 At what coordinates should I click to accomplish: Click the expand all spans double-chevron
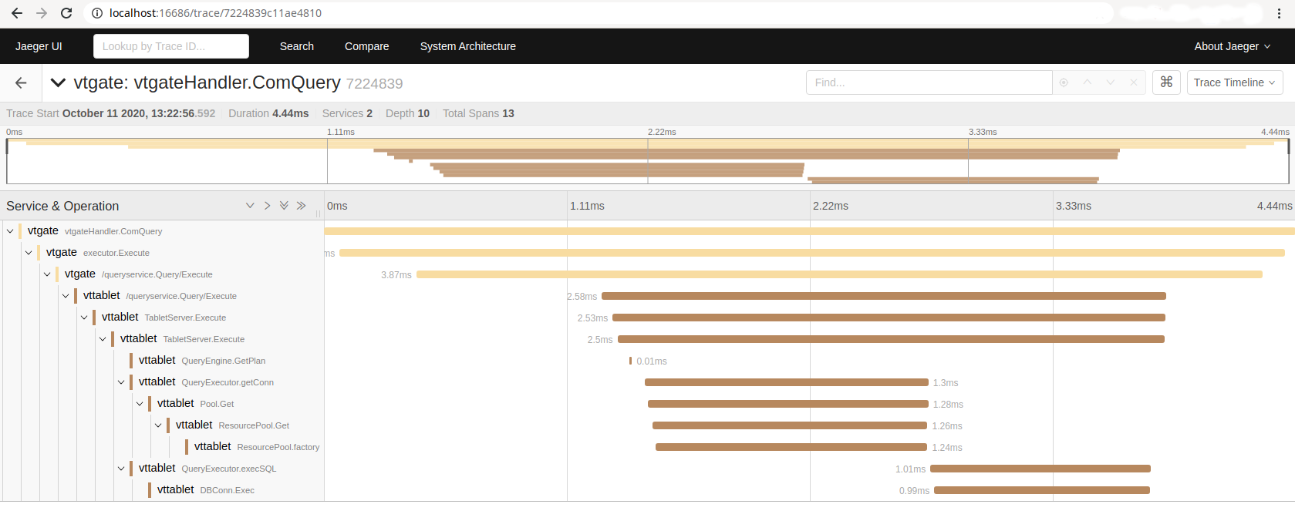284,206
